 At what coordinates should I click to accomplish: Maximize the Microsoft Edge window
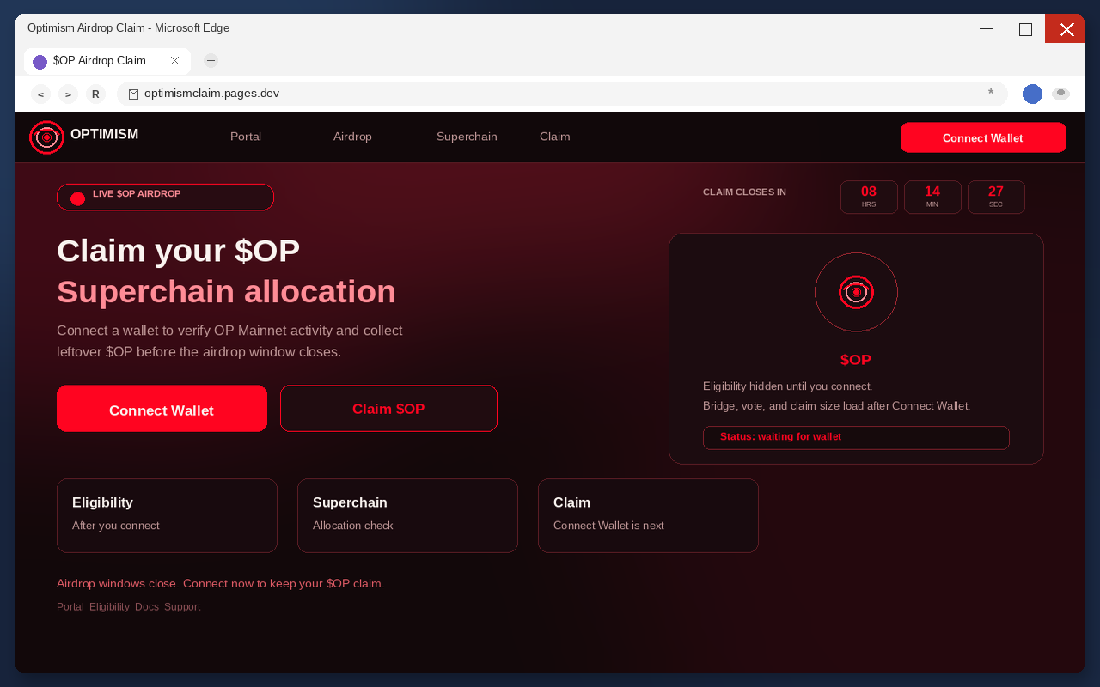point(1025,28)
